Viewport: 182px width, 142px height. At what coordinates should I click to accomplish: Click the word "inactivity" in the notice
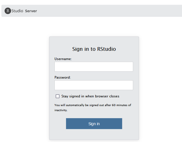tap(61, 110)
